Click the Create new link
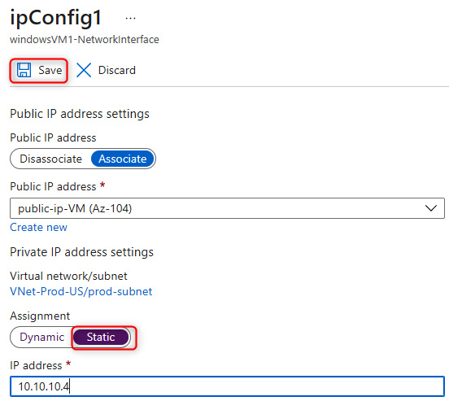Screen dimensions: 449x401 pyautogui.click(x=39, y=228)
